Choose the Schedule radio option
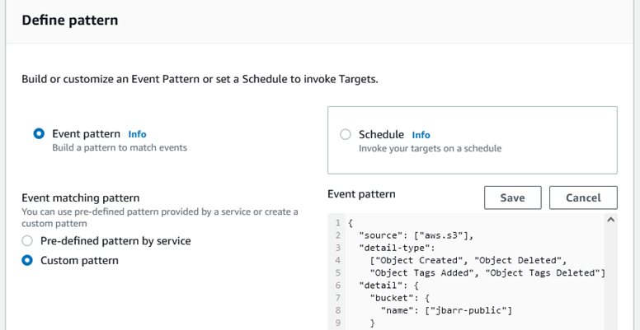This screenshot has height=330, width=640. [x=346, y=135]
